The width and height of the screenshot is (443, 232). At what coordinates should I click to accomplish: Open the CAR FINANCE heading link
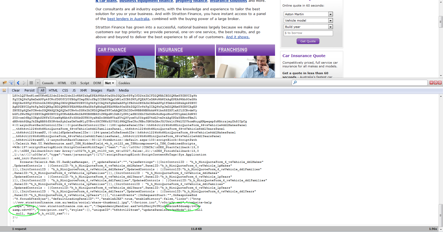coord(112,50)
